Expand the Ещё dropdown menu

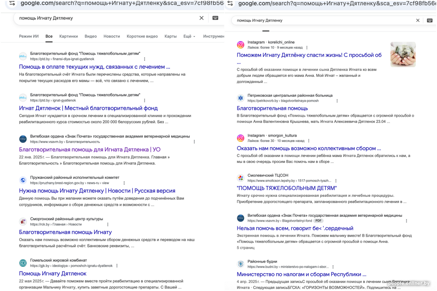click(189, 36)
